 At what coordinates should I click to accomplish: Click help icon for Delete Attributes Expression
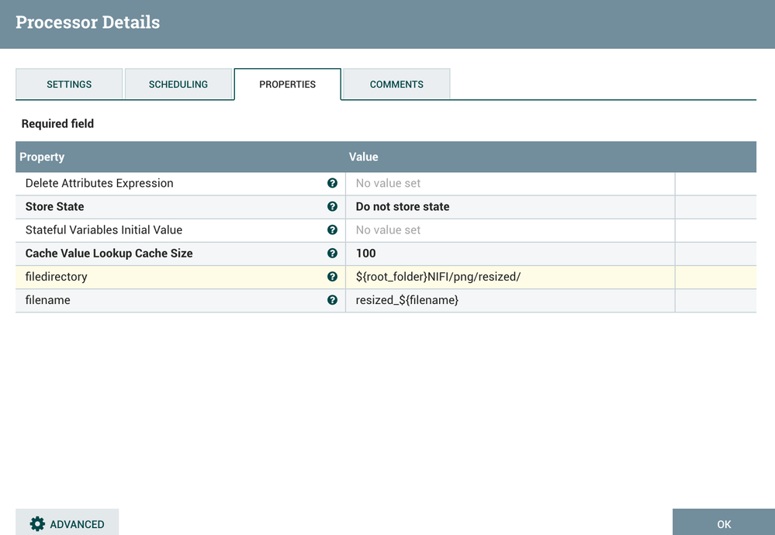pyautogui.click(x=332, y=183)
